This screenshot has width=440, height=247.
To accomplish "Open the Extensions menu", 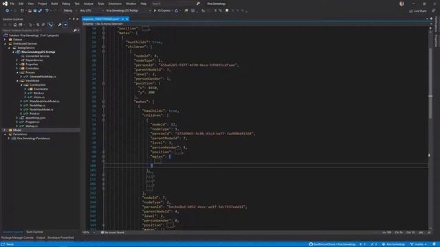I will click(x=115, y=3).
